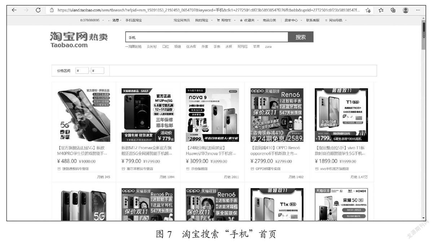Open the OPPO Reno6 ¥2589 product image
The image size is (433, 243).
point(277,115)
